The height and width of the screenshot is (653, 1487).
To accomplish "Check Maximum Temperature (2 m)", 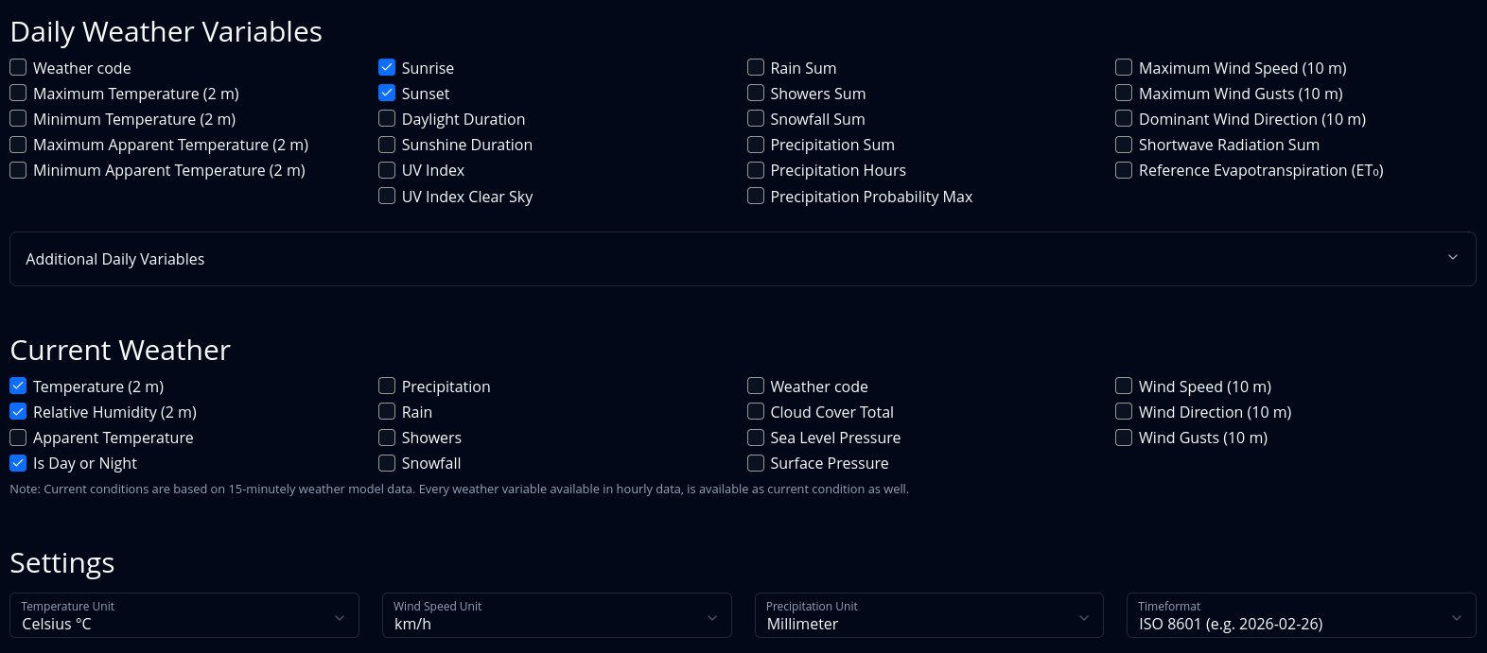I will coord(18,93).
